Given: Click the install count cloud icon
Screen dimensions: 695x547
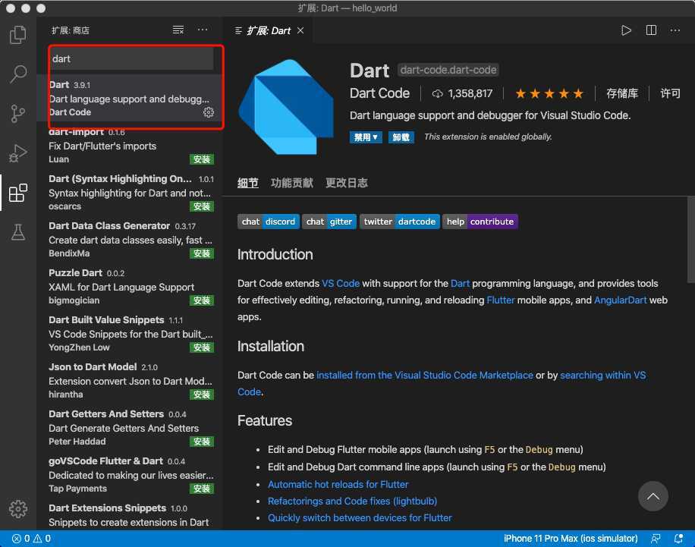Looking at the screenshot, I should click(437, 93).
